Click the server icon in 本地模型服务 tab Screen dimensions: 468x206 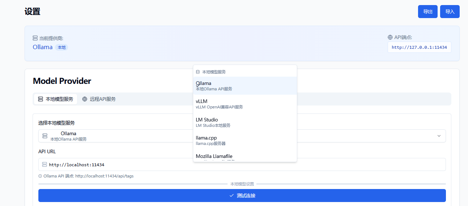pos(40,99)
